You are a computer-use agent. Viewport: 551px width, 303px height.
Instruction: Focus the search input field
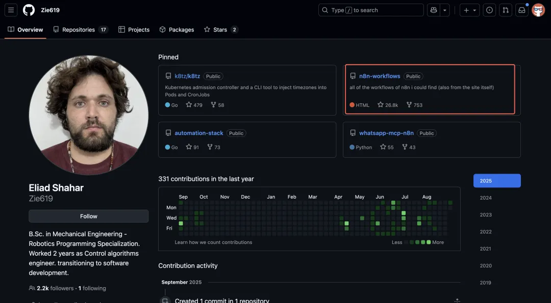[371, 10]
